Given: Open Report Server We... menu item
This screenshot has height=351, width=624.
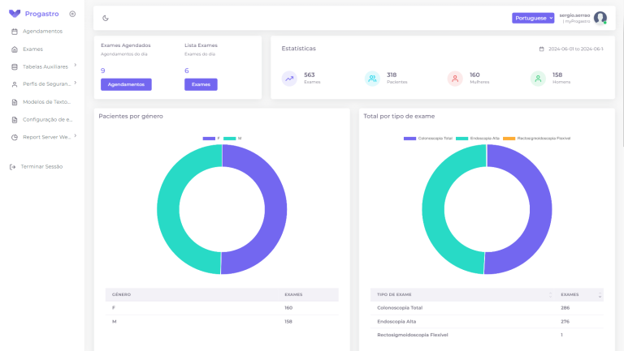Looking at the screenshot, I should coord(46,137).
